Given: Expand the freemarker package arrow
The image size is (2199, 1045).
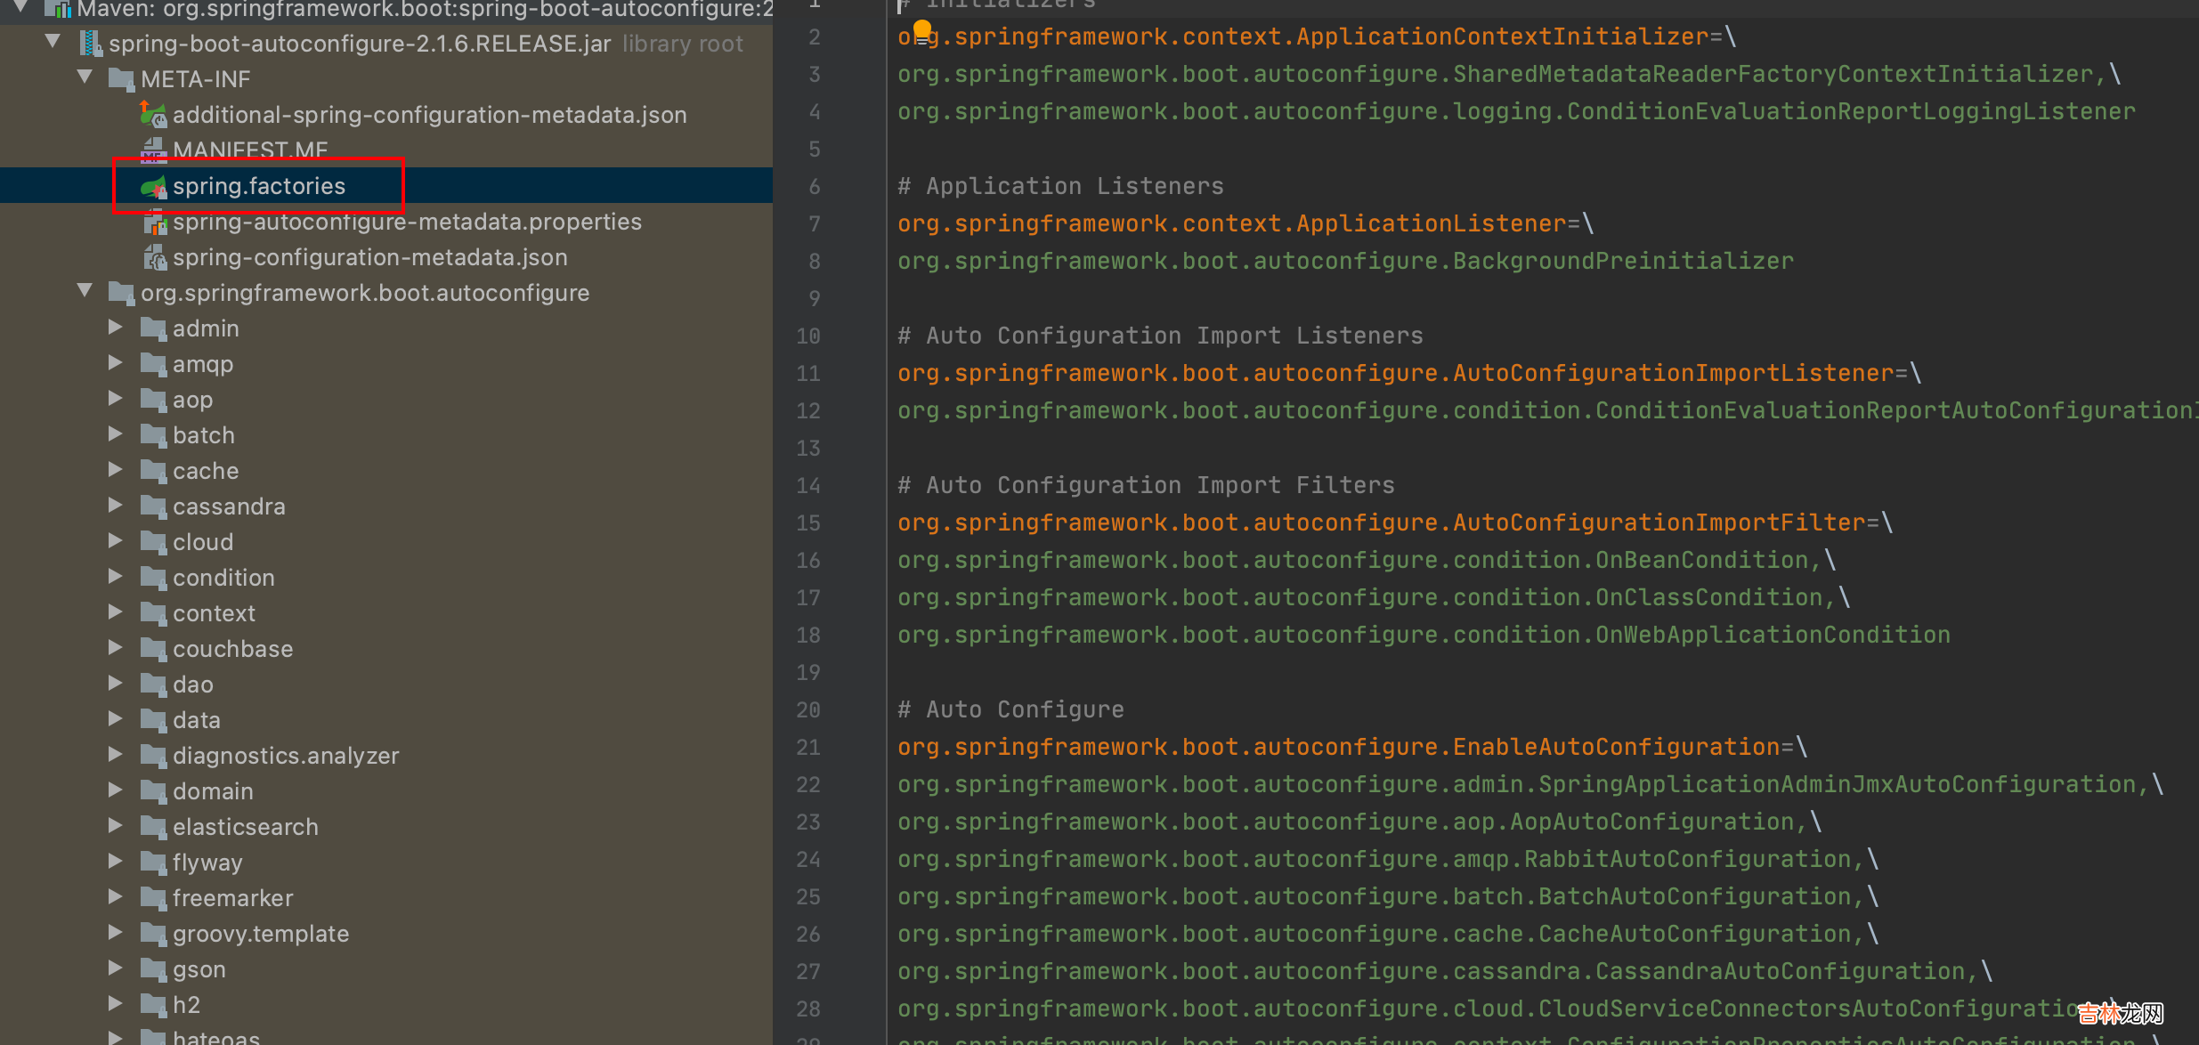Looking at the screenshot, I should 116,896.
